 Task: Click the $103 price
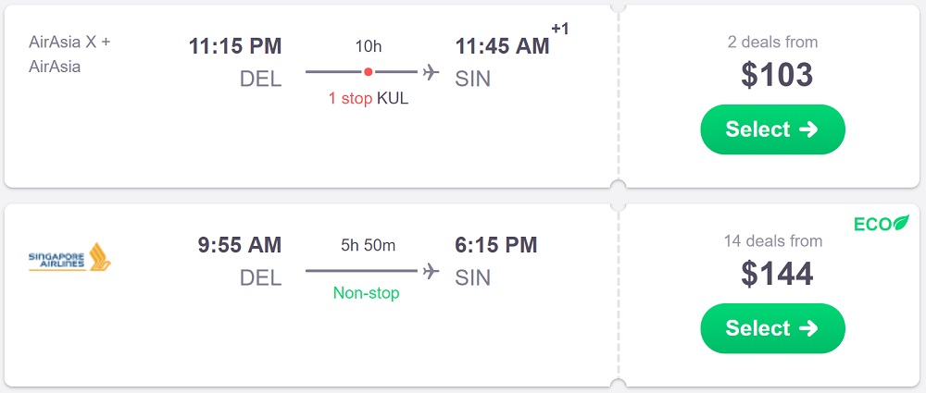tap(776, 76)
